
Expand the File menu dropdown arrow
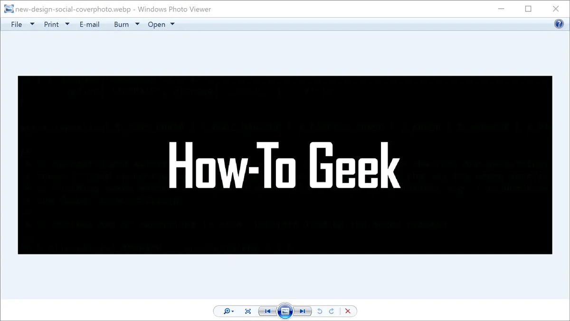pos(32,23)
